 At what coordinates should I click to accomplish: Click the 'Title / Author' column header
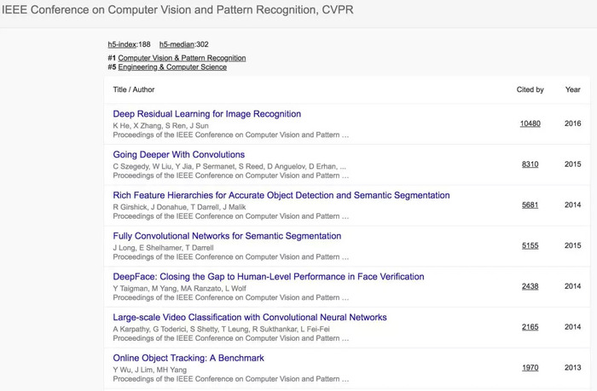click(134, 89)
